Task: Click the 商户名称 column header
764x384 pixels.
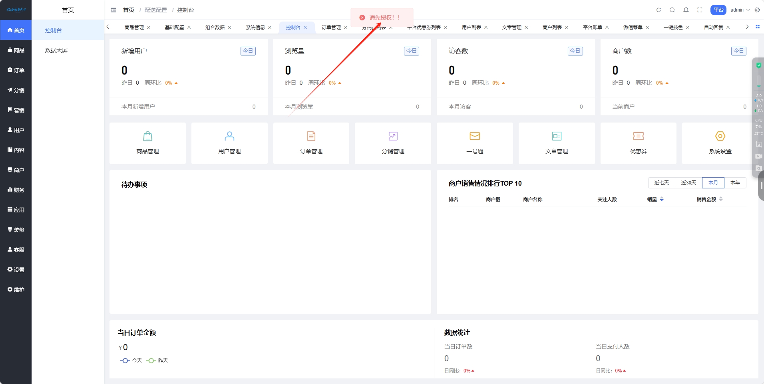Action: tap(533, 200)
